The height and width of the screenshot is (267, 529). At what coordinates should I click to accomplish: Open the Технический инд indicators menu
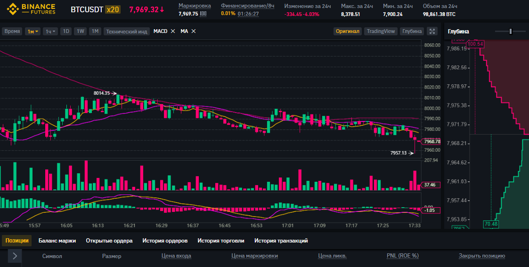(x=127, y=32)
